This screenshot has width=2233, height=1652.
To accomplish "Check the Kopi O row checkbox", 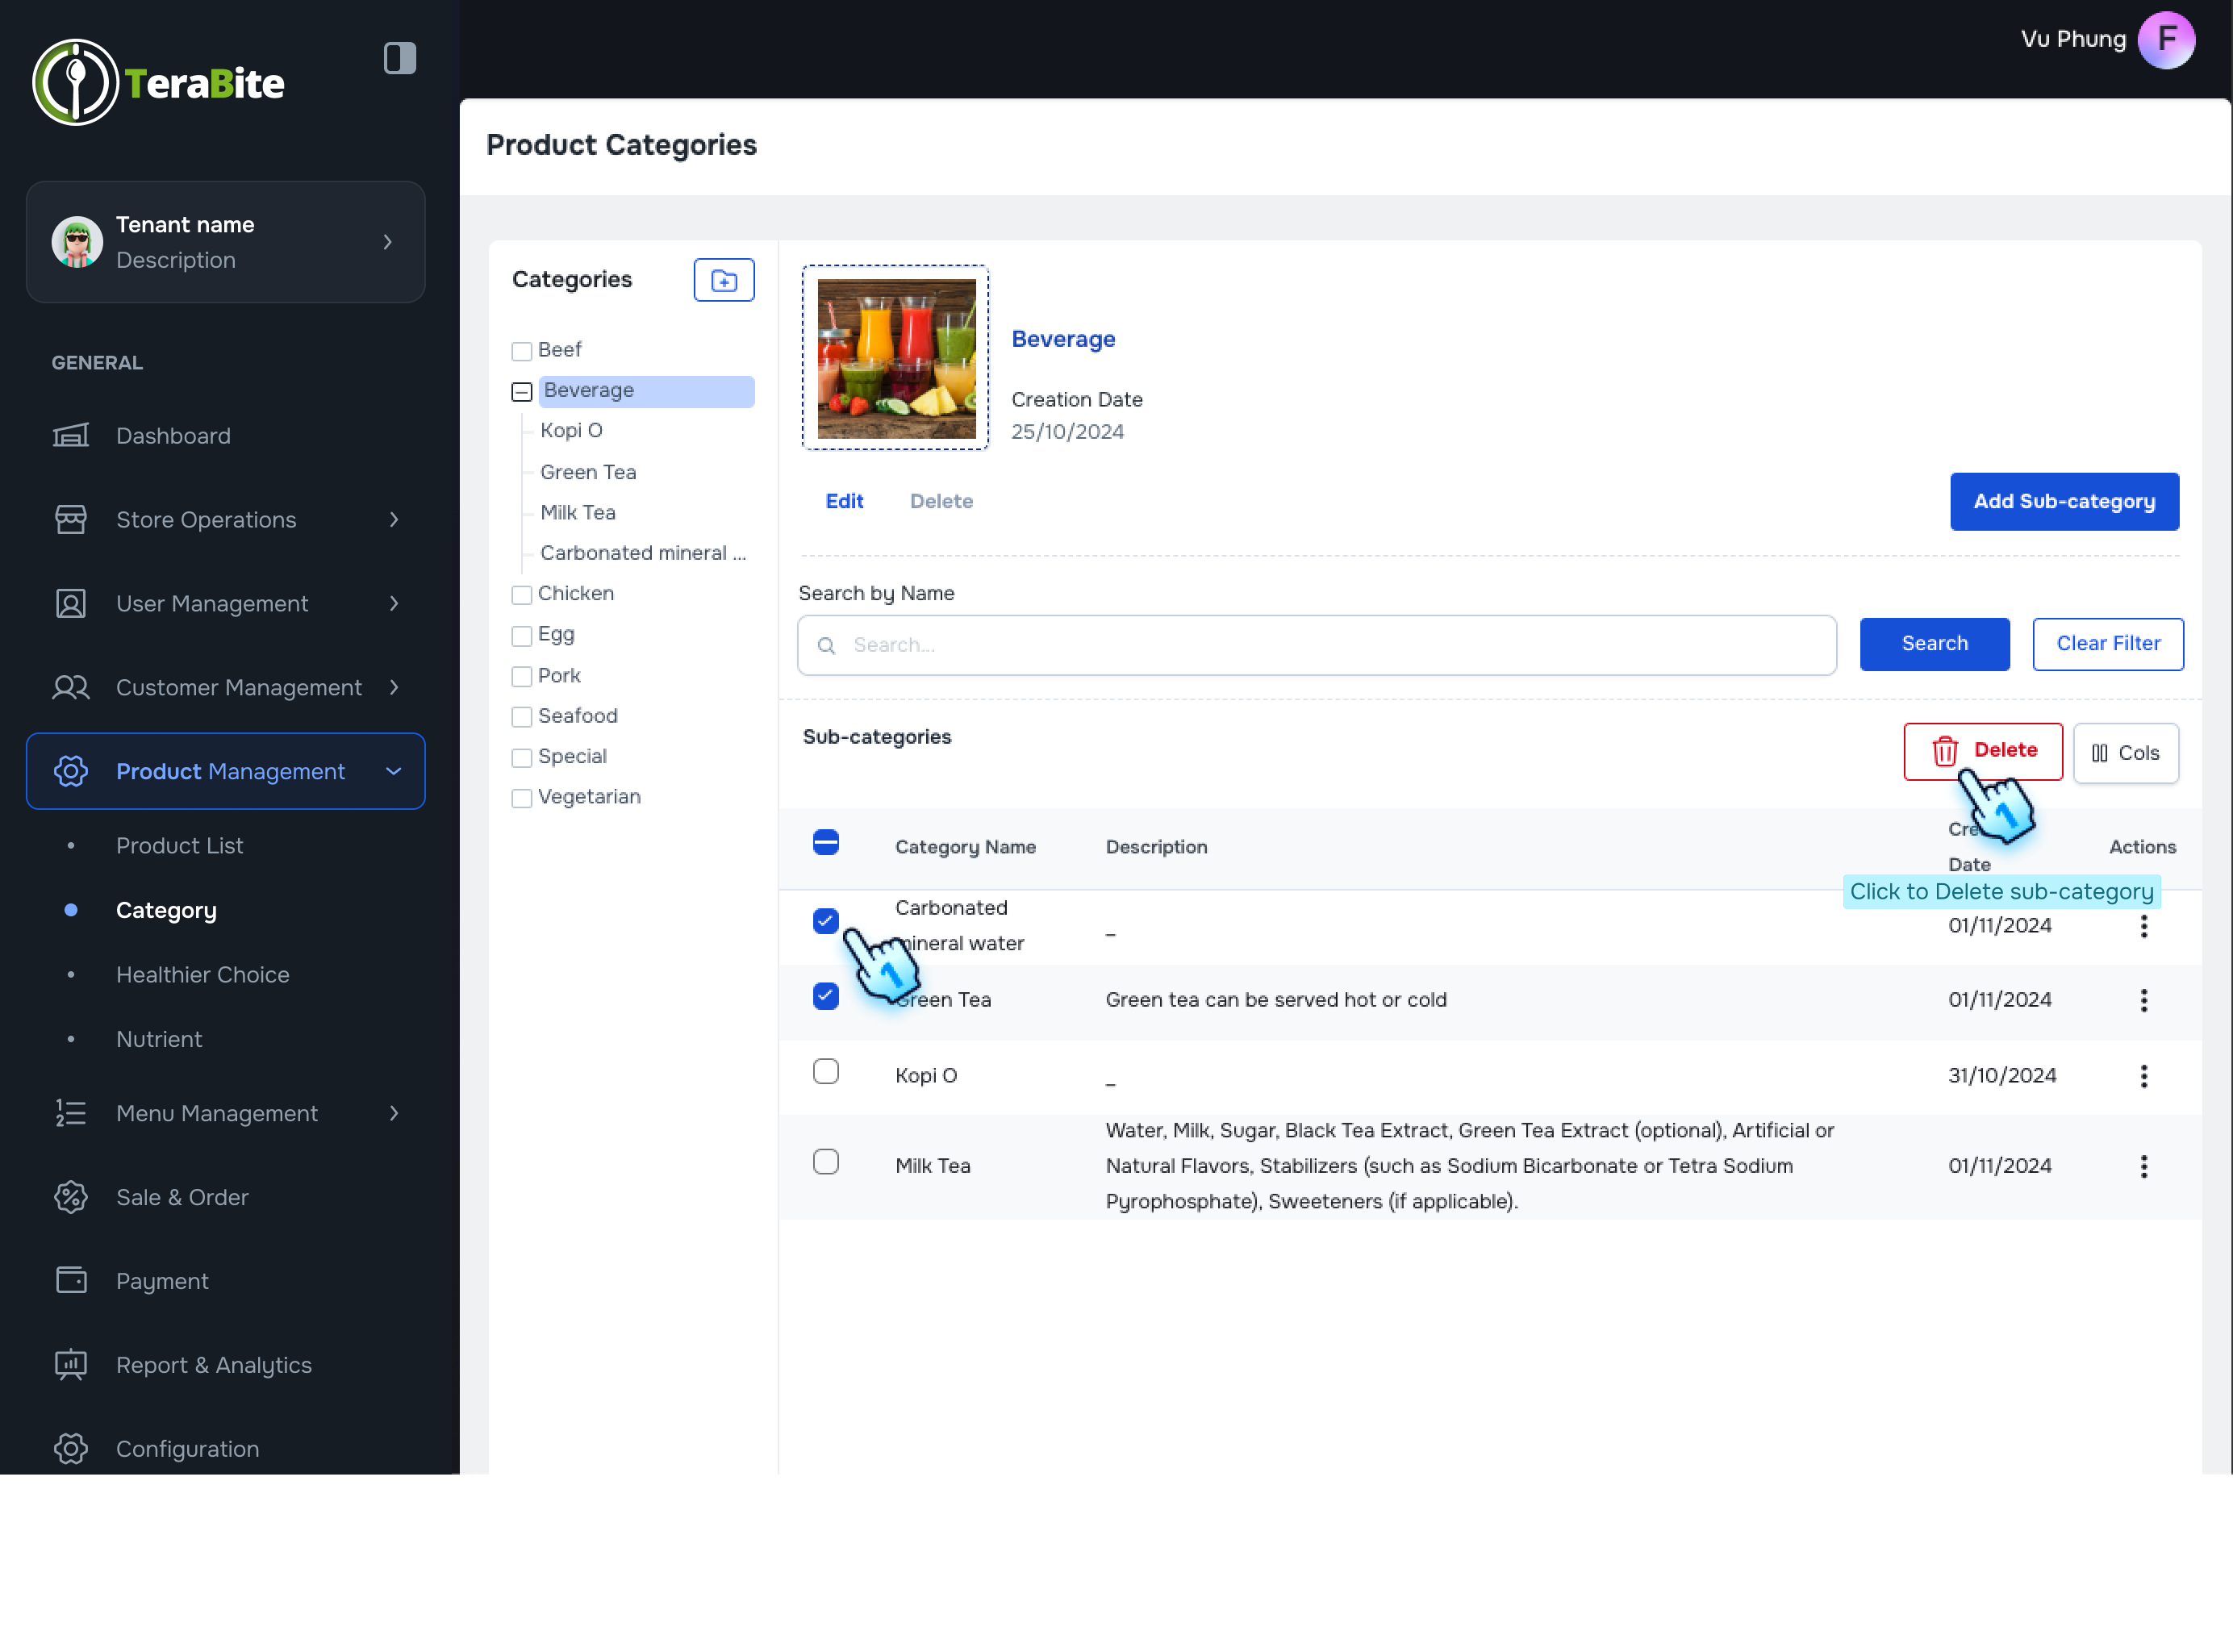I will [825, 1072].
